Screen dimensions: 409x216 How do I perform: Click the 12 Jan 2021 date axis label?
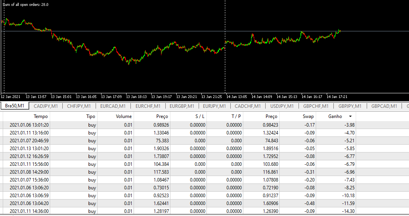(11, 96)
